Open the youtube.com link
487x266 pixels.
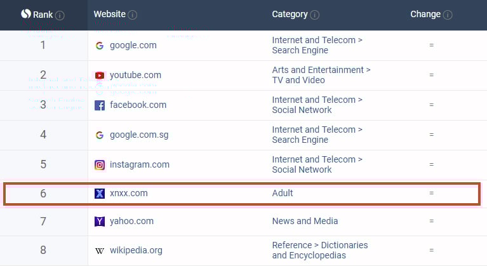pos(135,76)
